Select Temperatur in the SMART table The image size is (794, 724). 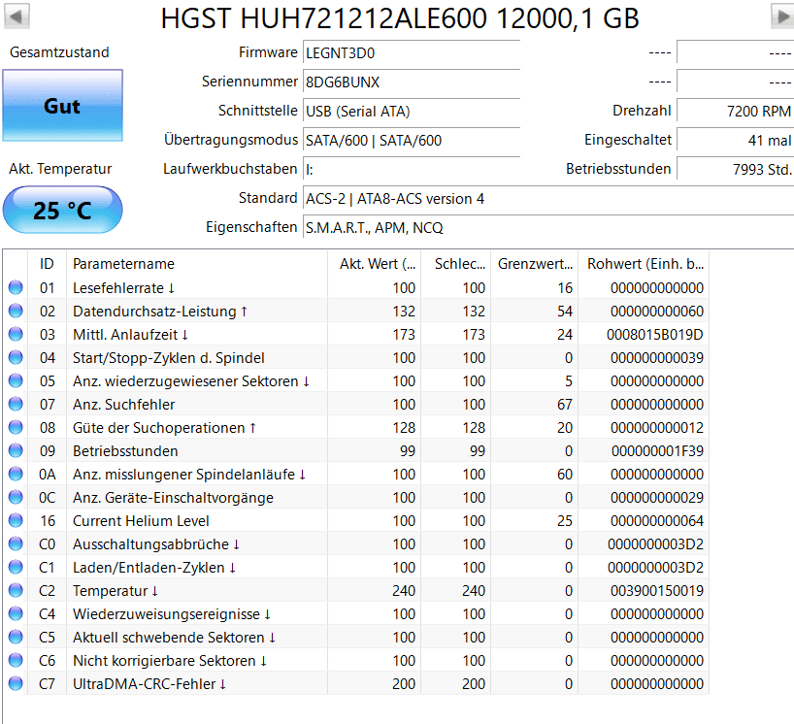[116, 591]
